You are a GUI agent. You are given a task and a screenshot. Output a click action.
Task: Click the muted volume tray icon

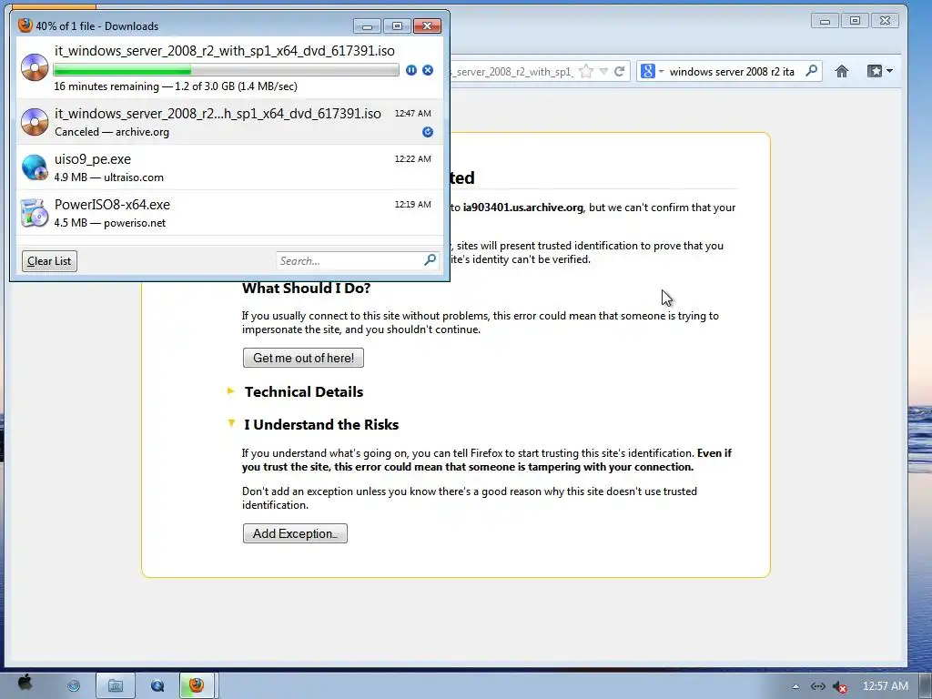pyautogui.click(x=839, y=686)
